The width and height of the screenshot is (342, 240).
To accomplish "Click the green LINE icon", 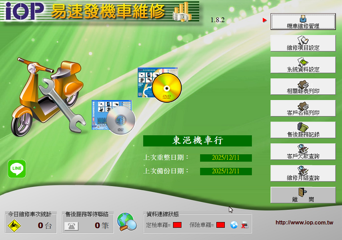I will [x=17, y=169].
